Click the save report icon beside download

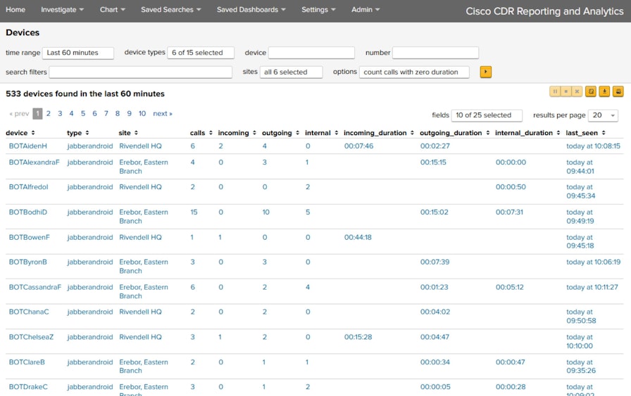591,91
